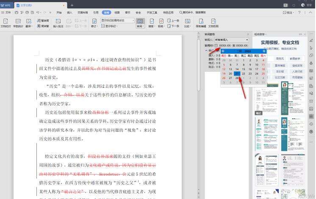Click the 接受 accept changes icon

pyautogui.click(x=151, y=21)
